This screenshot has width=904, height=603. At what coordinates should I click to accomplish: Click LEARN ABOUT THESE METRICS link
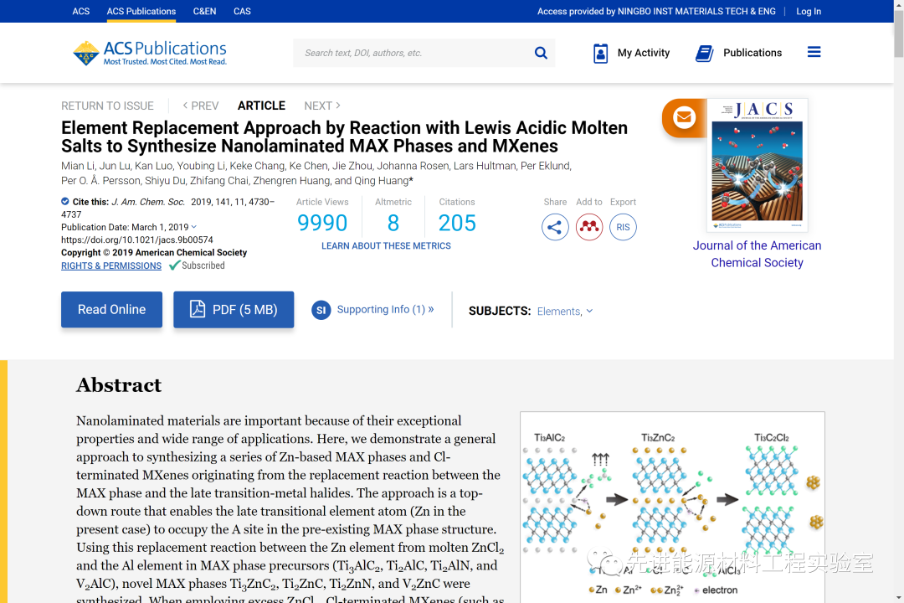[x=386, y=246]
